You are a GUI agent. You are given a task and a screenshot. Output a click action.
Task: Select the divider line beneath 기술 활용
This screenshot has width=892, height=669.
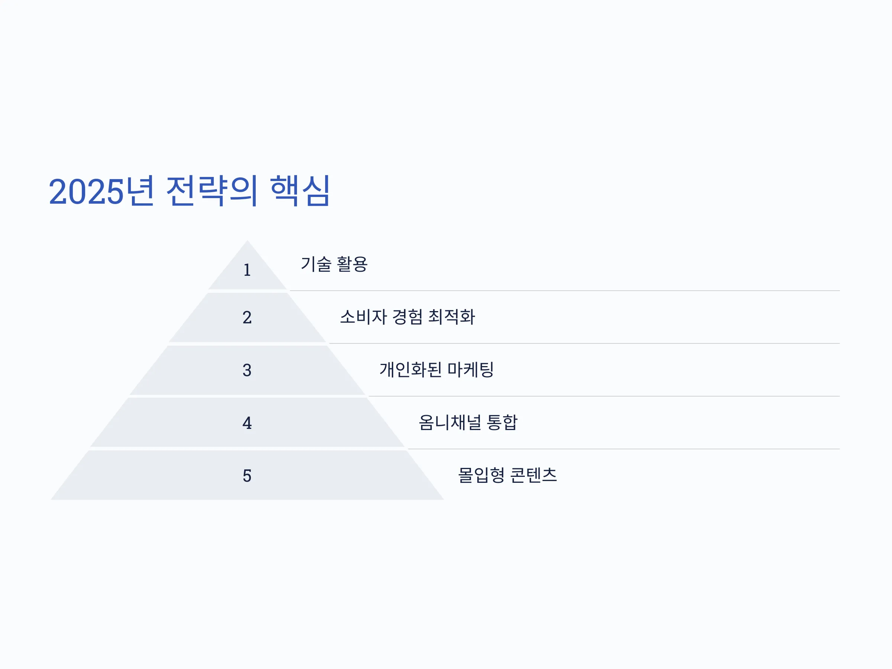(x=565, y=291)
